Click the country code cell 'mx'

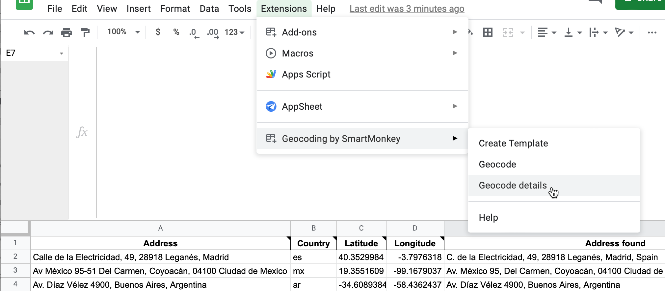[314, 271]
